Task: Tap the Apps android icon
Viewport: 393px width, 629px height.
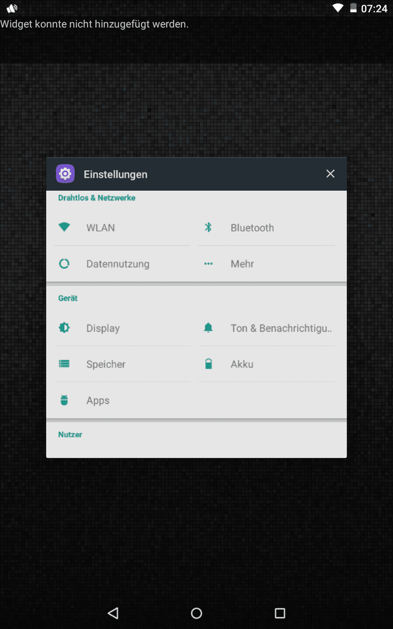Action: click(x=64, y=400)
